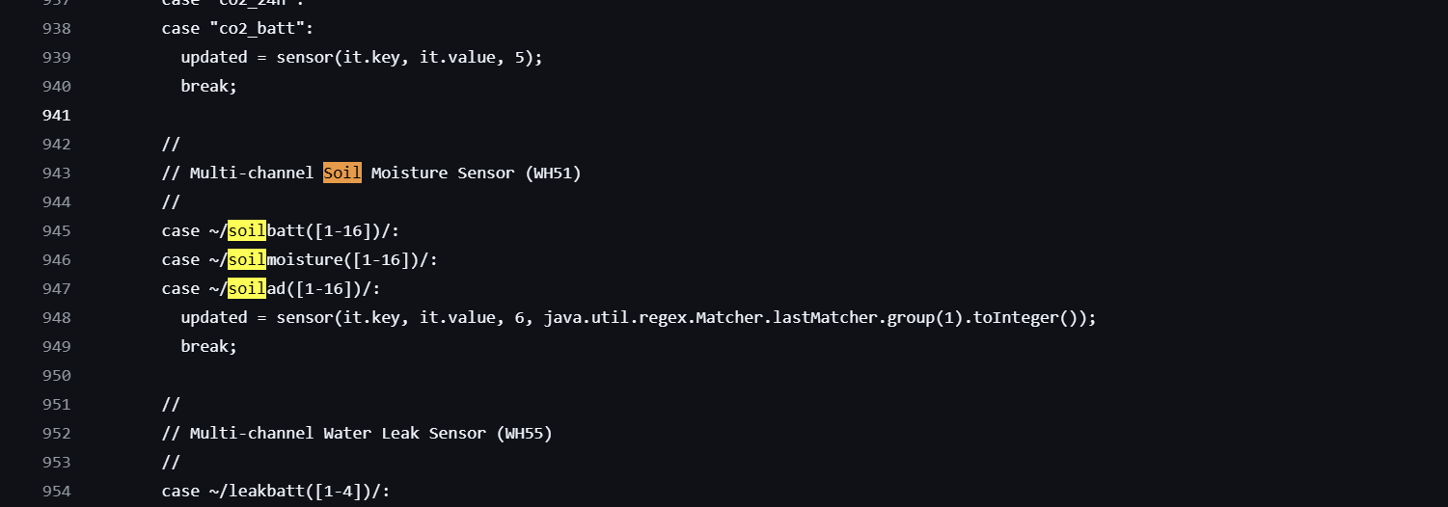Image resolution: width=1448 pixels, height=507 pixels.
Task: Click line number 952
Action: (x=56, y=434)
